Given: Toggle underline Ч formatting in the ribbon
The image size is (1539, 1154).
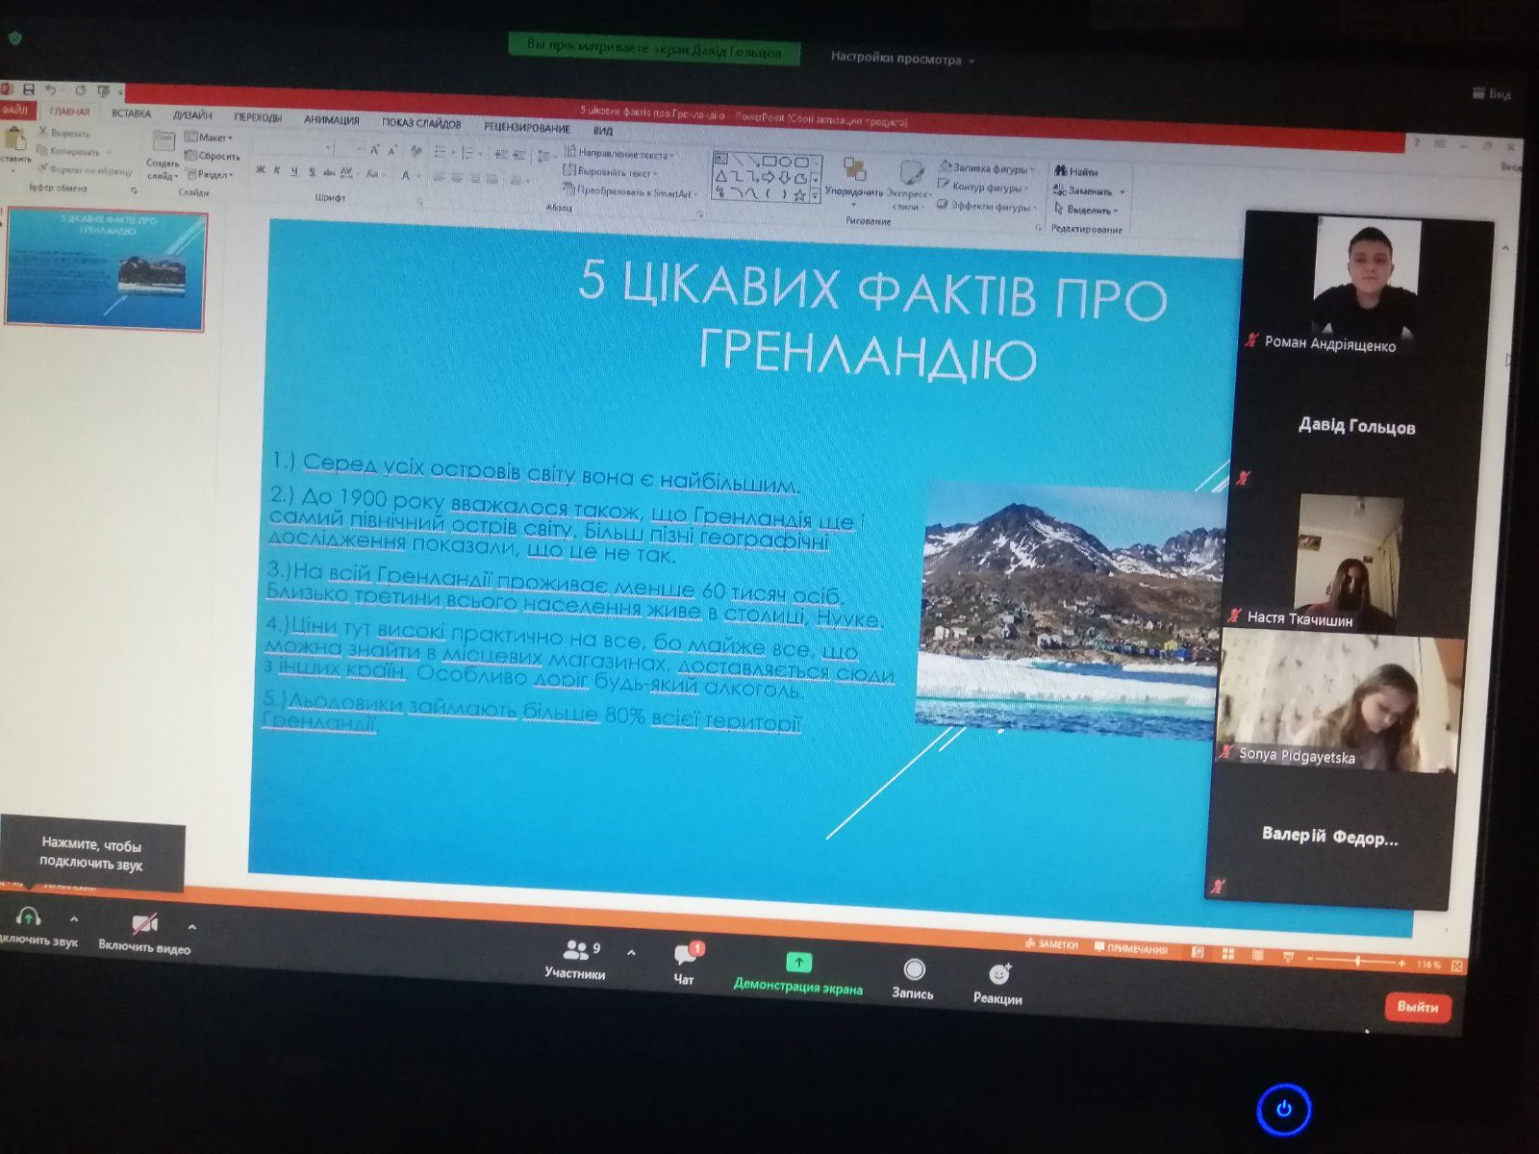Looking at the screenshot, I should pos(294,172).
